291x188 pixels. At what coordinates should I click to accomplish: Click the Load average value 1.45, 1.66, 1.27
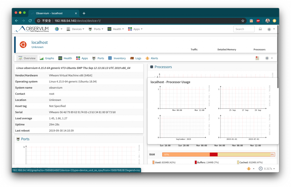coord(58,118)
